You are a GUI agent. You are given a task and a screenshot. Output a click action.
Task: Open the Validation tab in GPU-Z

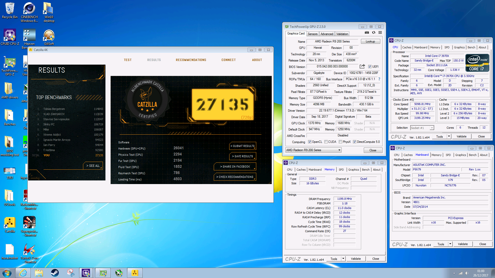point(342,34)
